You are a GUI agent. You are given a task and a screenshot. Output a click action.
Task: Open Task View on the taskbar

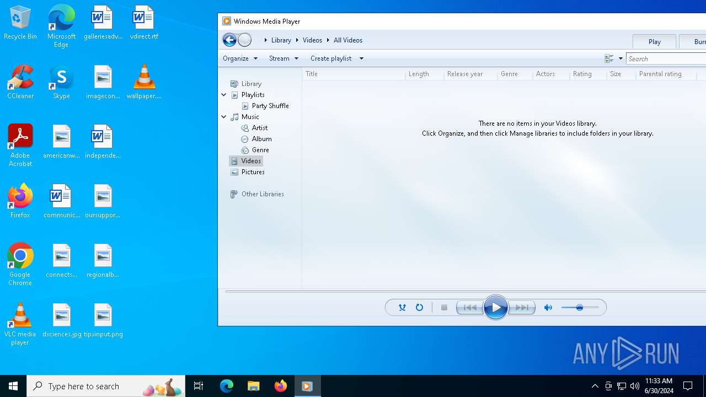click(x=199, y=386)
